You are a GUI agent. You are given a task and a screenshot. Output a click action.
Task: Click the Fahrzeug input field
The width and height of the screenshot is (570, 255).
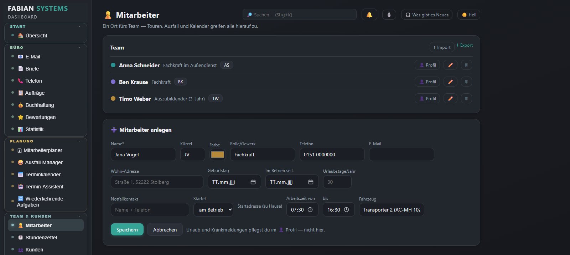(x=392, y=210)
